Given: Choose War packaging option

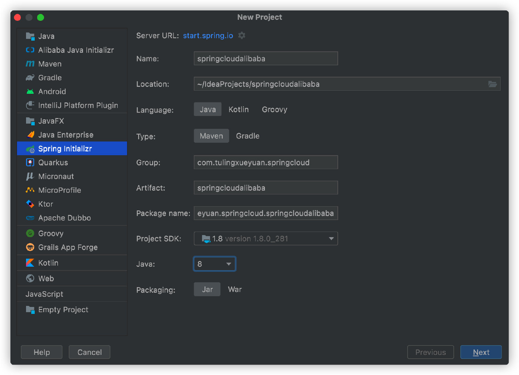Looking at the screenshot, I should [235, 290].
